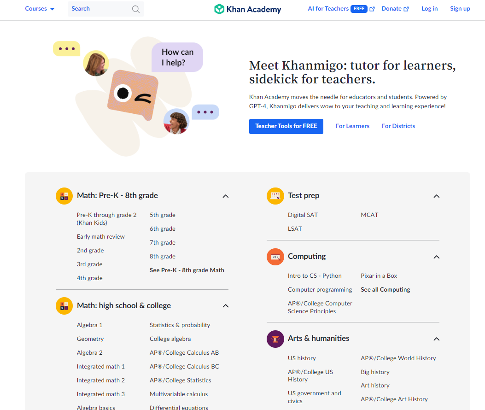Click the FREE badge next to AI for Teachers
This screenshot has width=485, height=410.
pyautogui.click(x=359, y=9)
